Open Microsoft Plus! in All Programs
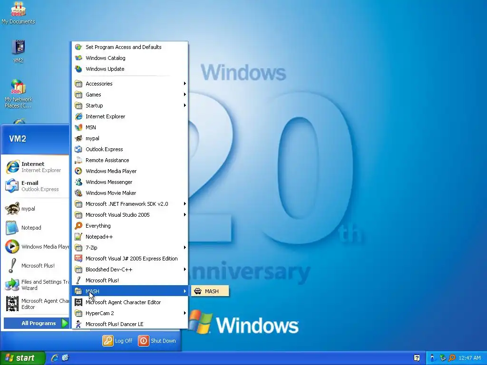The width and height of the screenshot is (487, 365). 130,280
